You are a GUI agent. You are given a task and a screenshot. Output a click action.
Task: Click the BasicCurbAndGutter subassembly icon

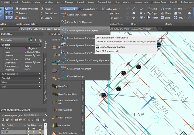[x=54, y=94]
